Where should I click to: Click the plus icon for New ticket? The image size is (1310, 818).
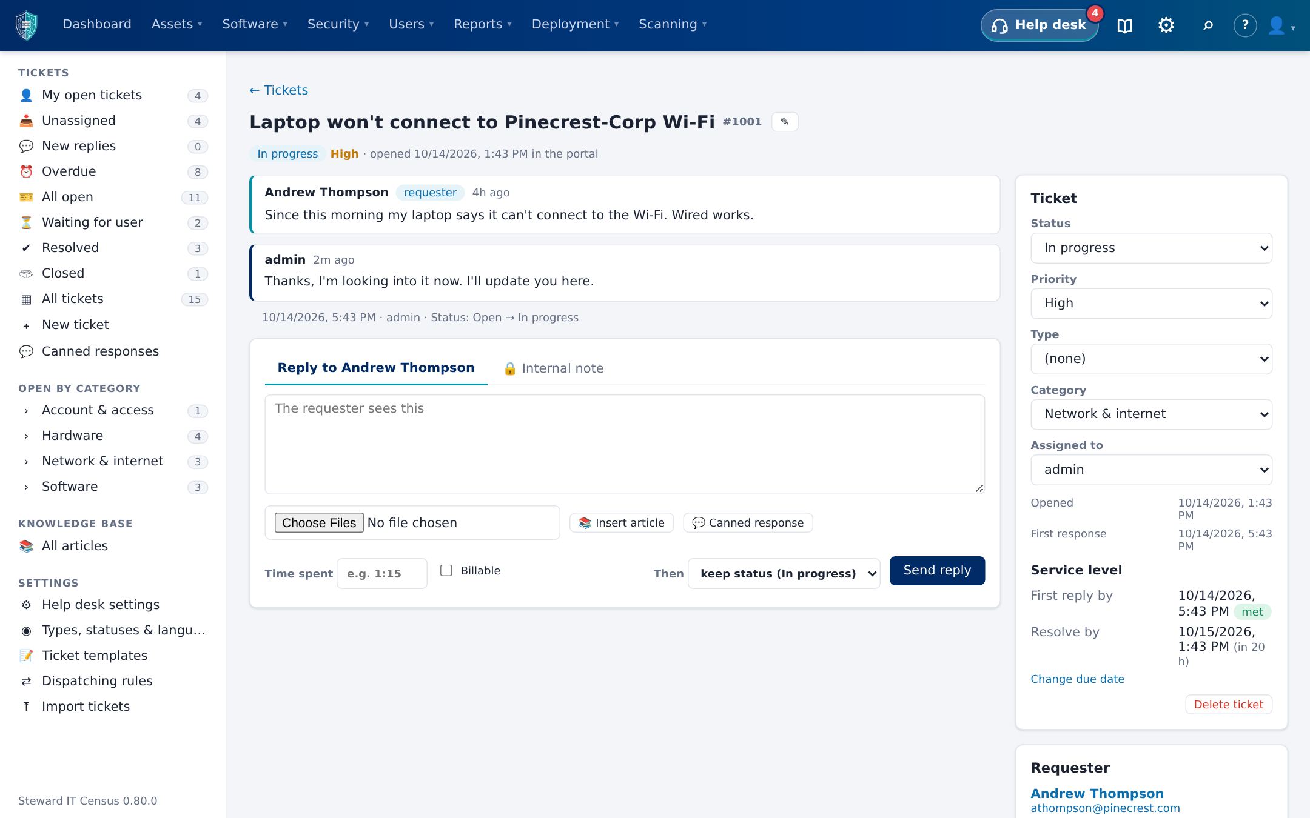[26, 325]
